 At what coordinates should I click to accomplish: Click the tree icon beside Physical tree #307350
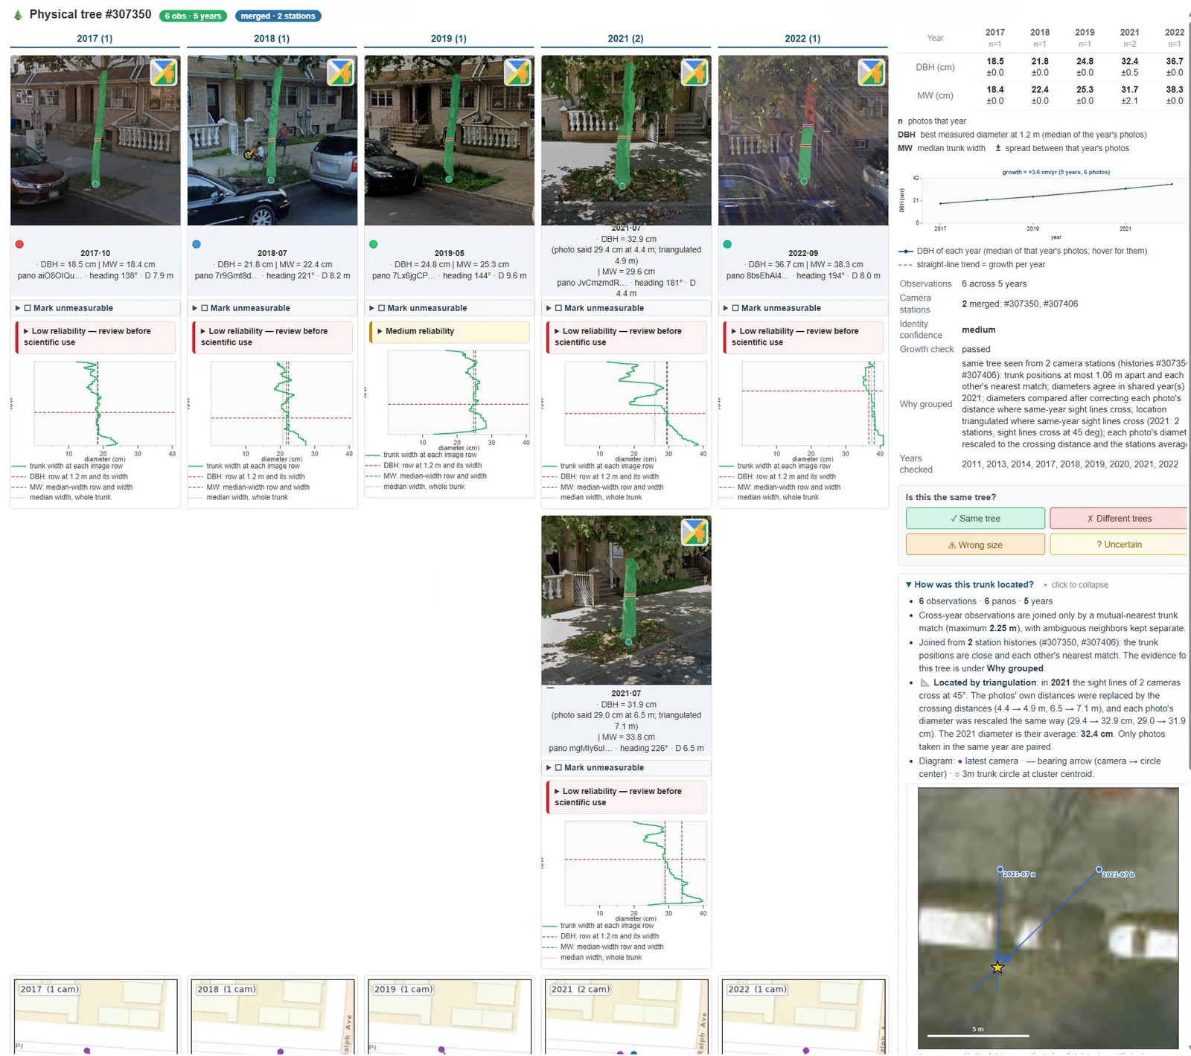(x=18, y=15)
